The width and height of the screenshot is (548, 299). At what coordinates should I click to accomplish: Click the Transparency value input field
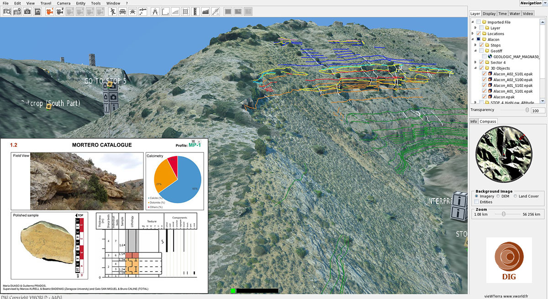click(538, 110)
